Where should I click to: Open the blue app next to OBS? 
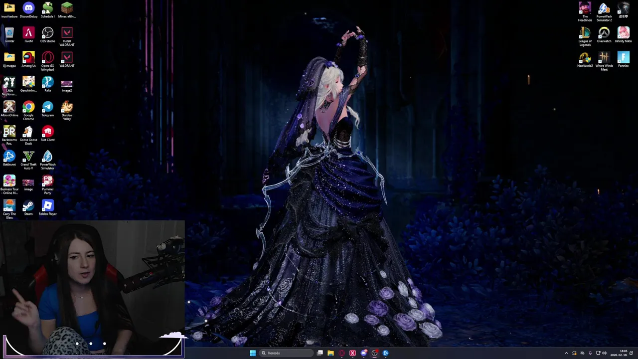[385, 353]
